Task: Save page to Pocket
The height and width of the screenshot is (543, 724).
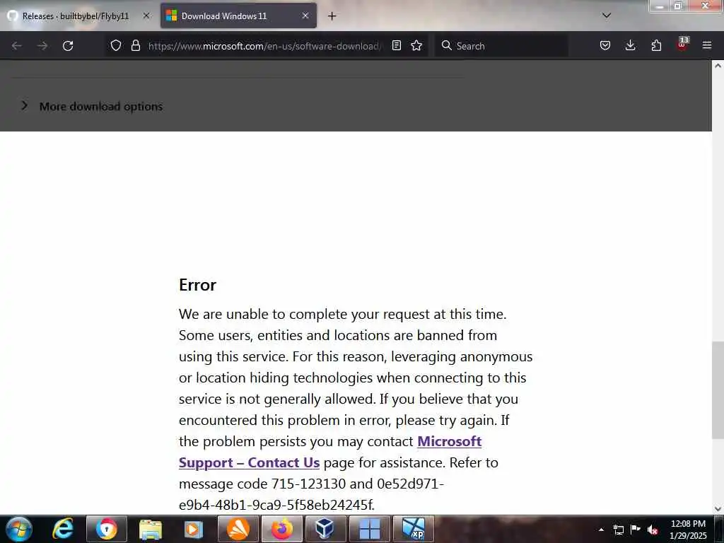Action: 605,45
